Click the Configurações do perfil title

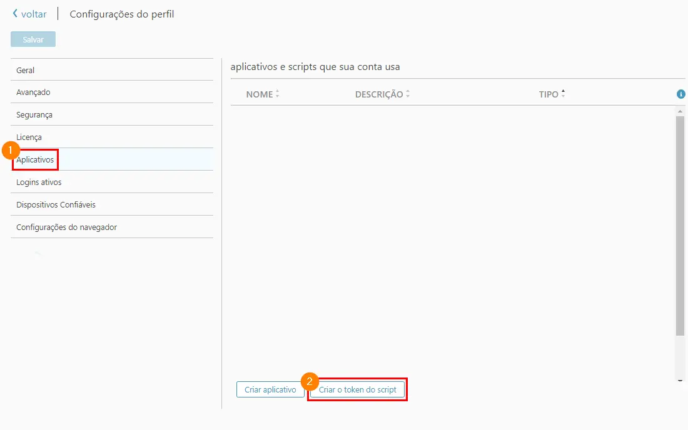pyautogui.click(x=122, y=14)
